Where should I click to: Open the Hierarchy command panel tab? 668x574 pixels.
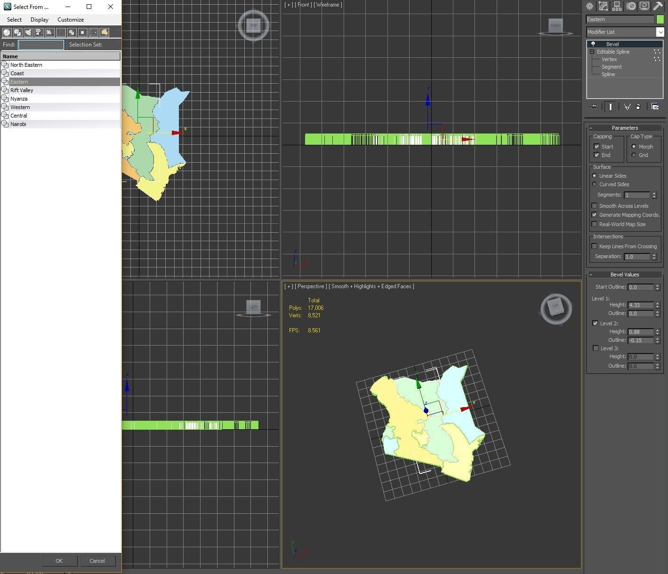[617, 6]
